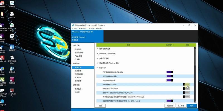Toggle the by 518516.net shortcut-text switch
Viewport: 223px width, 111px height.
click(x=169, y=101)
